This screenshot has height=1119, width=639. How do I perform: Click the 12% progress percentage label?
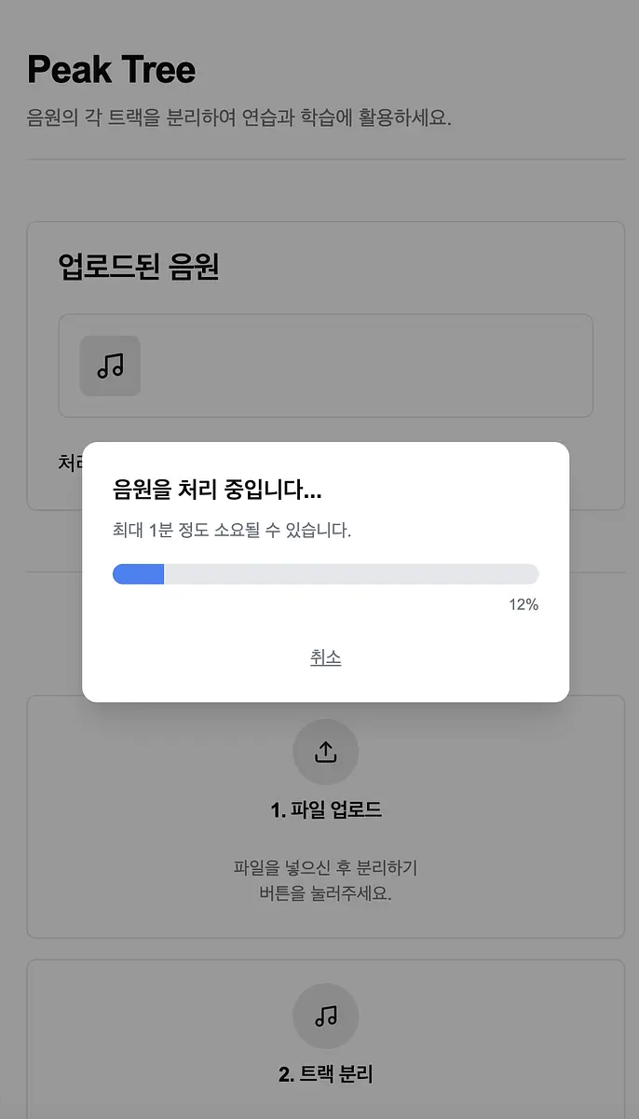click(523, 604)
